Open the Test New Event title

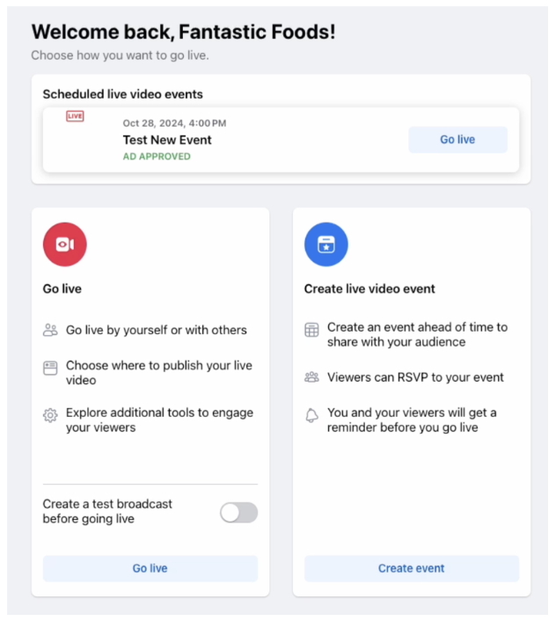167,140
